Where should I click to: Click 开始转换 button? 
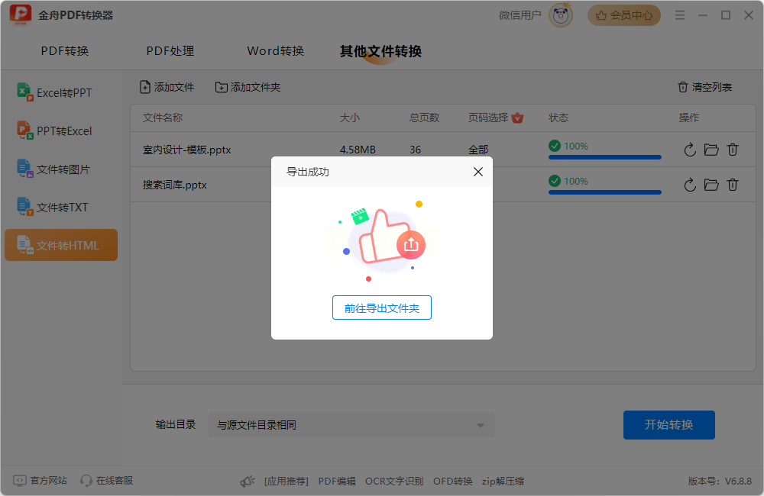[x=669, y=425]
